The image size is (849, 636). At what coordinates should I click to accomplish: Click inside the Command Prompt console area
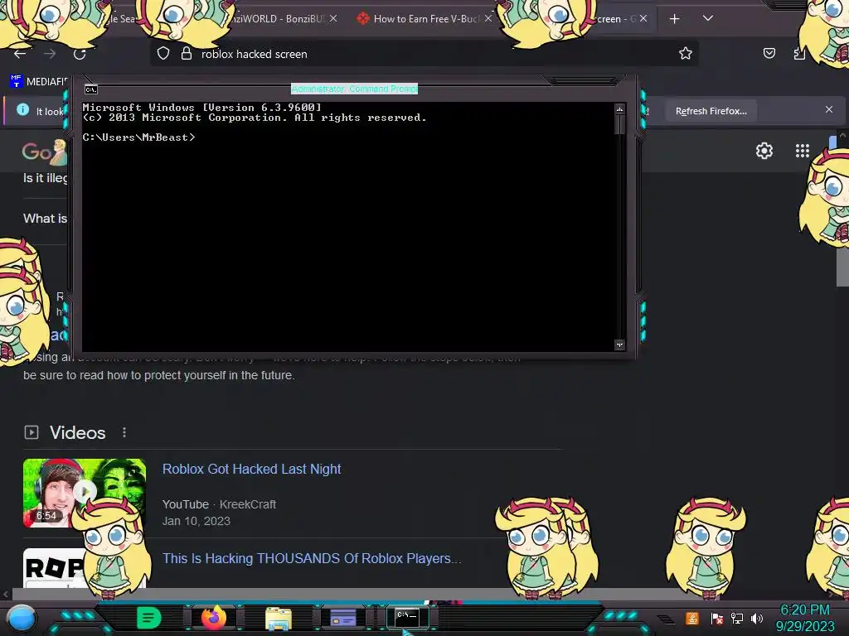click(347, 227)
